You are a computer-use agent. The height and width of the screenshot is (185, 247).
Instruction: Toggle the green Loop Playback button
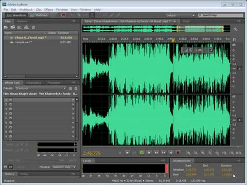[142, 153]
